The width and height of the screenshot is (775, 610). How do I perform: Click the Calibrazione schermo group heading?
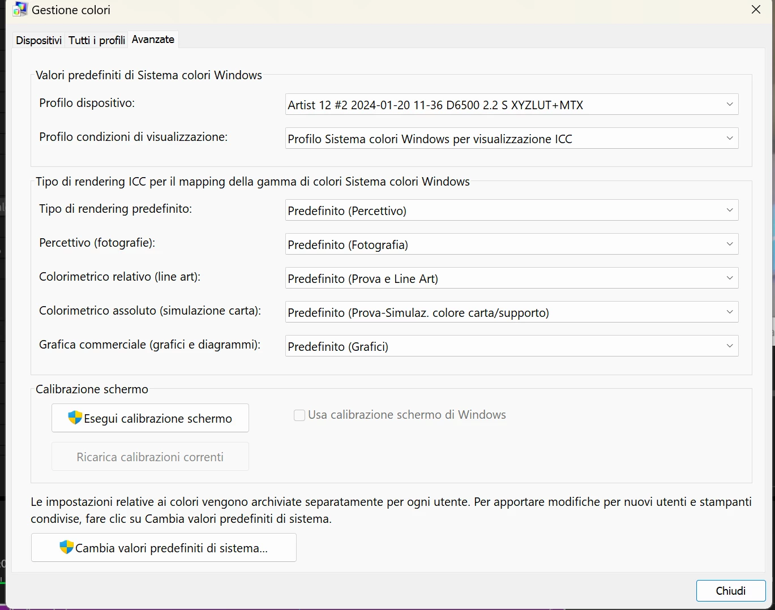tap(92, 389)
